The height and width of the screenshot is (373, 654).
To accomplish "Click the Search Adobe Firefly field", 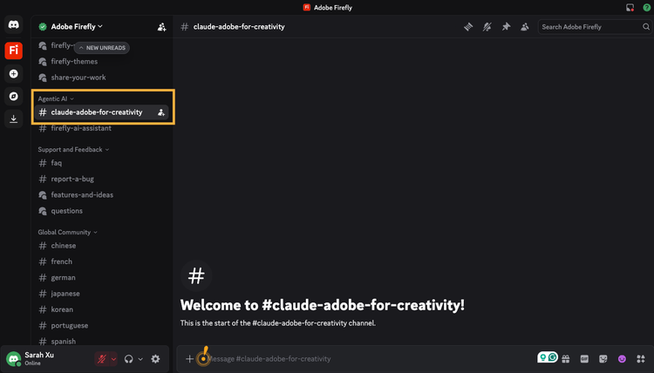I will pyautogui.click(x=595, y=27).
